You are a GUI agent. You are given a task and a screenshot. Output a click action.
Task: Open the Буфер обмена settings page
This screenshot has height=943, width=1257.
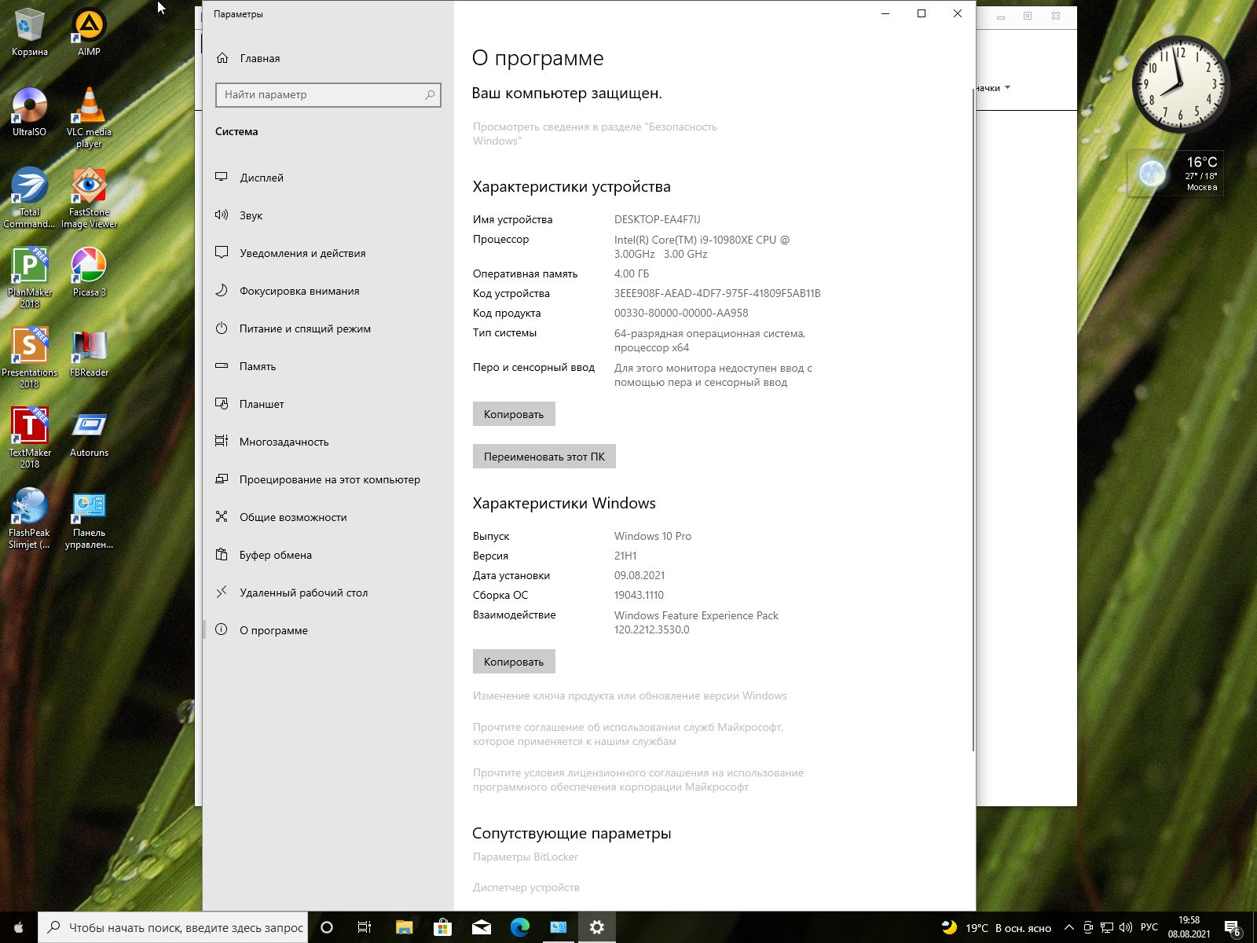328,555
